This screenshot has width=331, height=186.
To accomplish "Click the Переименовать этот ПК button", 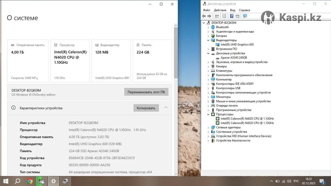I will [x=146, y=92].
